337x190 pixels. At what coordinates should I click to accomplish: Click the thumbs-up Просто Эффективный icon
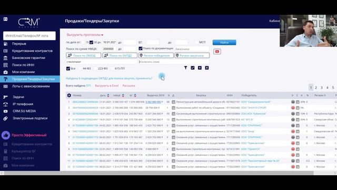[x=6, y=135]
